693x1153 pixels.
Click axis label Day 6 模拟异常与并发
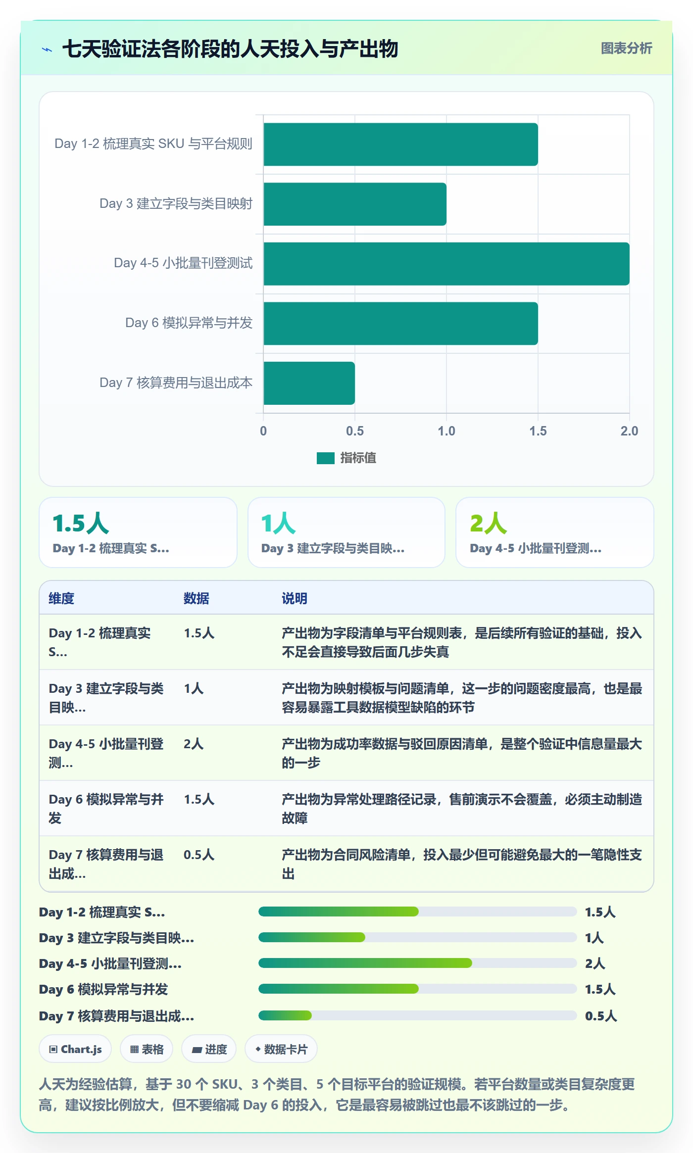click(189, 323)
